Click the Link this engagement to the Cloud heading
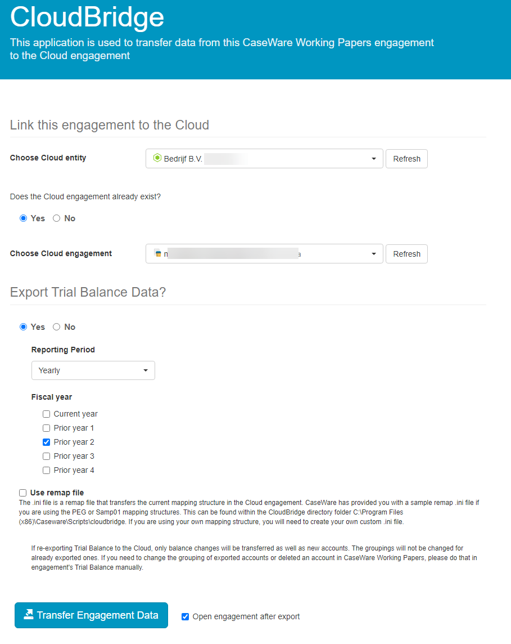Screen dimensions: 511x644 (110, 125)
